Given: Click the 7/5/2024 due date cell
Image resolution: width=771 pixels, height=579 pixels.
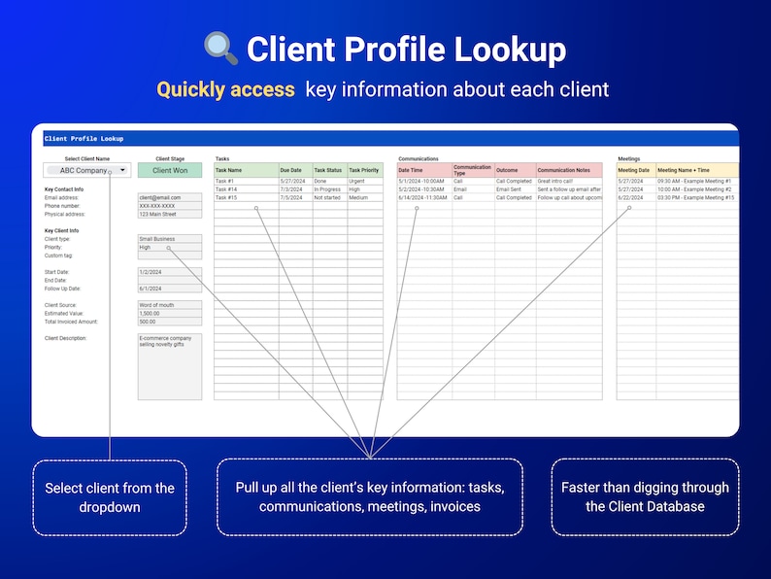Looking at the screenshot, I should click(x=295, y=197).
